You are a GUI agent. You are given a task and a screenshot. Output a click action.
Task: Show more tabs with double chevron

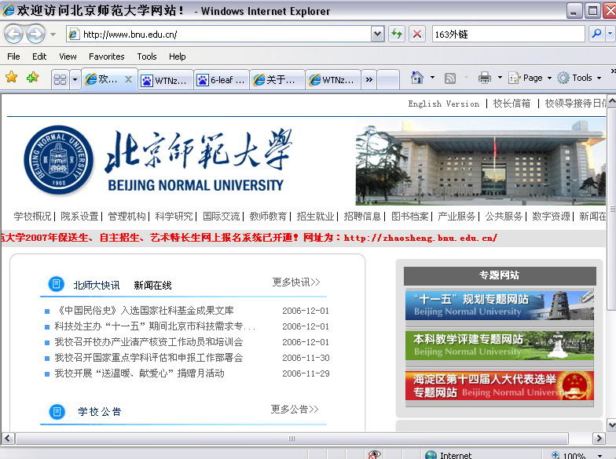pos(369,80)
